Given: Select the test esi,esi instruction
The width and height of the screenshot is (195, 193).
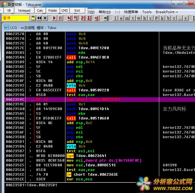Looking at the screenshot, I should click(x=81, y=151).
